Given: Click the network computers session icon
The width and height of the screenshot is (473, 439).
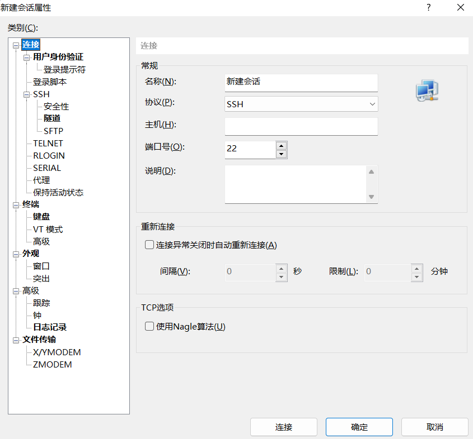Looking at the screenshot, I should (x=427, y=90).
